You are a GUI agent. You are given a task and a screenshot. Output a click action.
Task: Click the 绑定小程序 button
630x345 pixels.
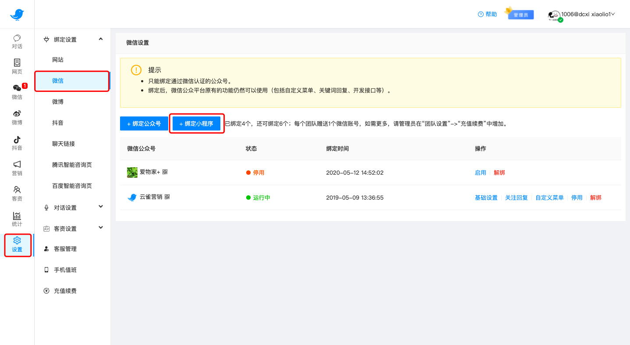point(196,123)
